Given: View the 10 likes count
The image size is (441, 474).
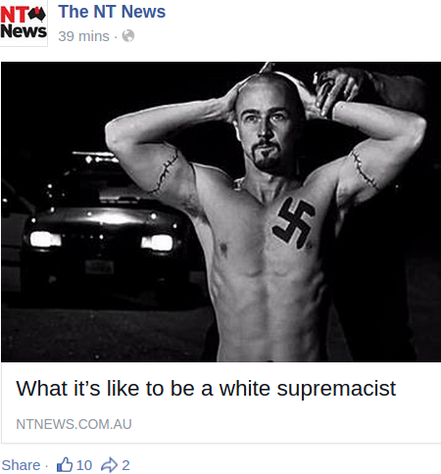Looking at the screenshot, I should pos(84,465).
